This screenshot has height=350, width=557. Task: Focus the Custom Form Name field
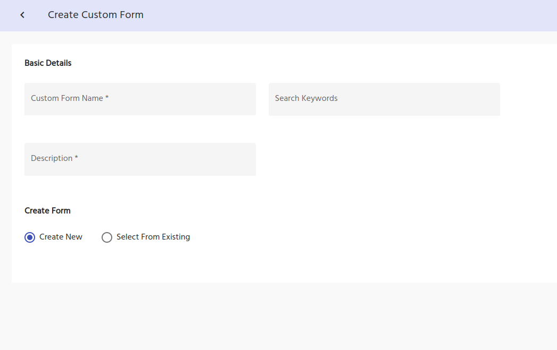[x=140, y=99]
